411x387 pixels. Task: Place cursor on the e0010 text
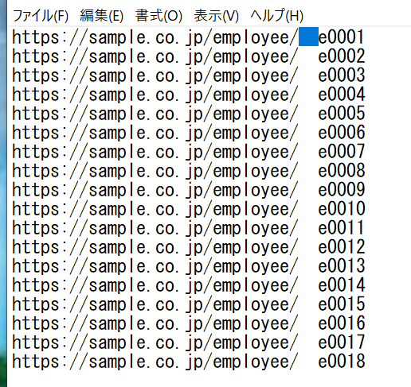coord(342,209)
